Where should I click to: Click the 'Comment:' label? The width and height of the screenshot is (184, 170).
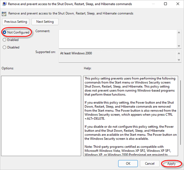[43, 31]
